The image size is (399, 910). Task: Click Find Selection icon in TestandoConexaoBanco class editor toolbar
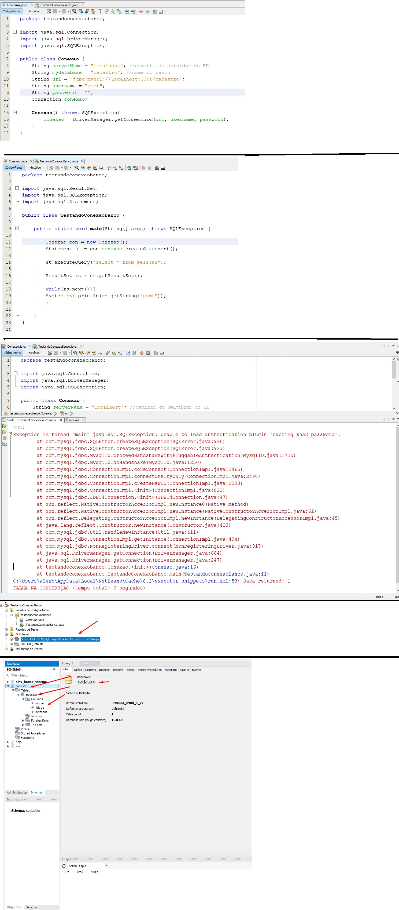click(76, 168)
